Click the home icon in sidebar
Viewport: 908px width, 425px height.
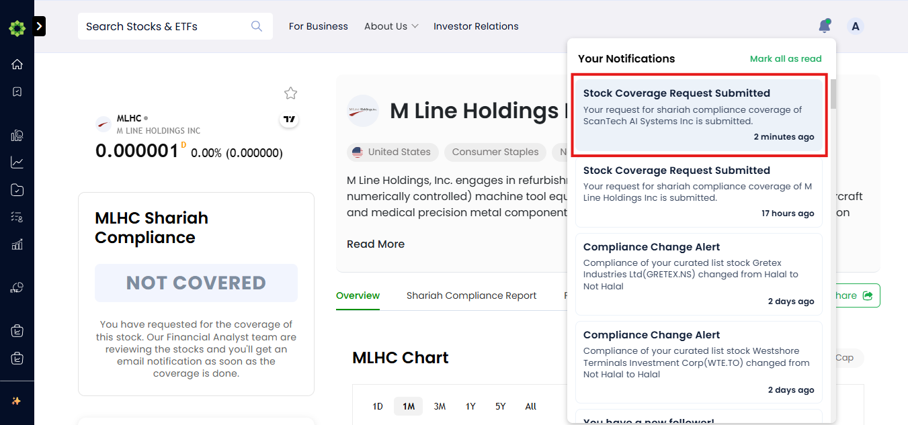point(17,64)
